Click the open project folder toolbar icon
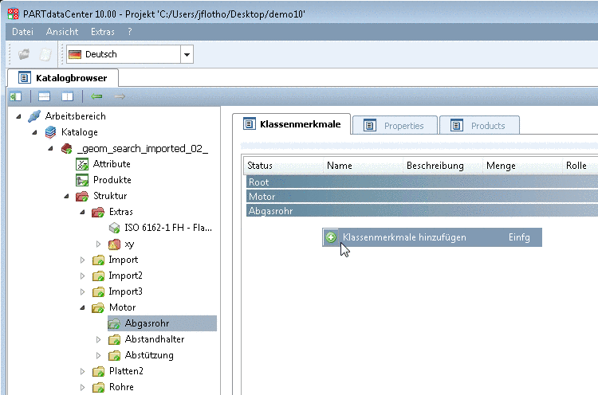The width and height of the screenshot is (598, 395). pos(24,54)
